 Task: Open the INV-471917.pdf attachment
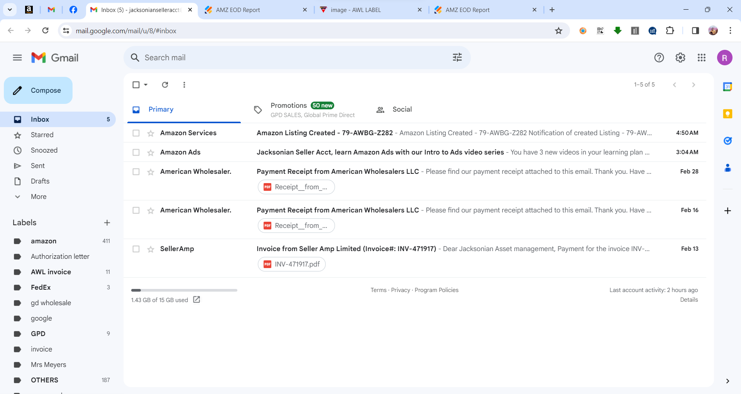pos(292,264)
